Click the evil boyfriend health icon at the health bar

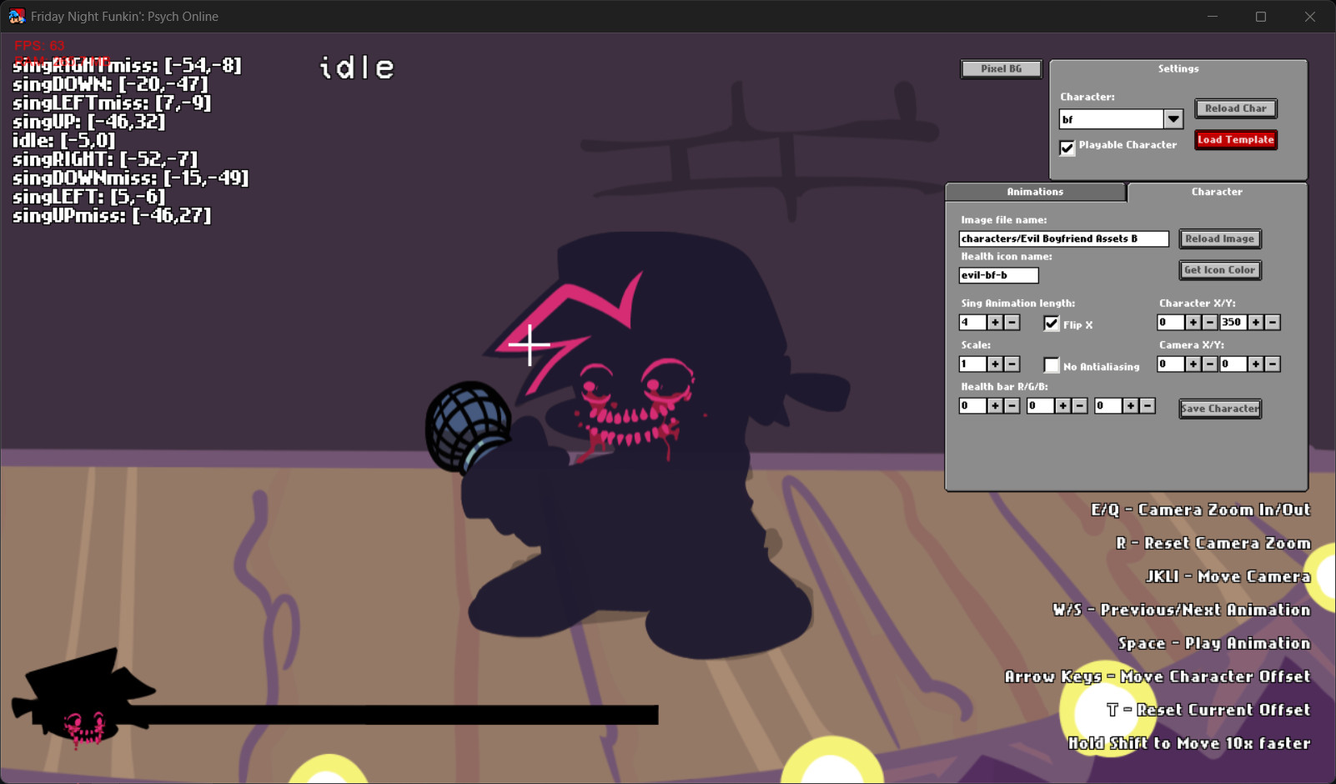click(x=83, y=699)
